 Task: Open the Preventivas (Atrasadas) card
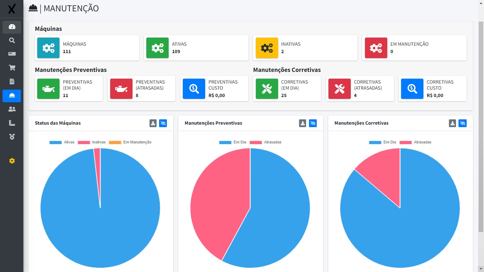(x=141, y=89)
